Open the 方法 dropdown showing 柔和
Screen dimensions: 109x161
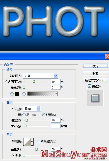(32, 109)
